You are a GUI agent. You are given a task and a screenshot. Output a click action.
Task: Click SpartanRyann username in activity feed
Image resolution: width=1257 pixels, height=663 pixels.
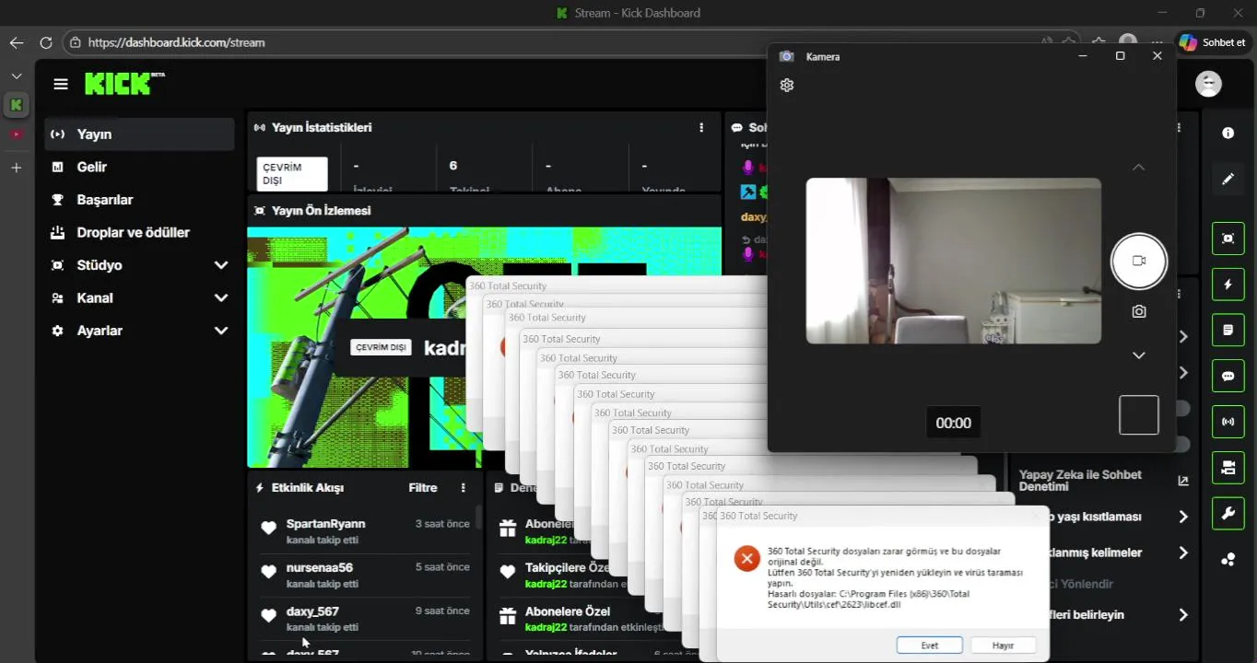click(x=326, y=524)
